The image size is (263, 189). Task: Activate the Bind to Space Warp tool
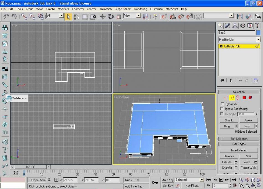(x=40, y=17)
